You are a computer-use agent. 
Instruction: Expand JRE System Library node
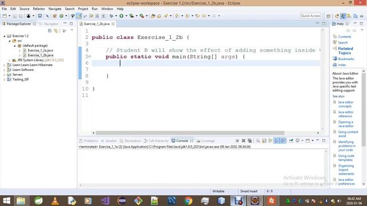point(10,60)
